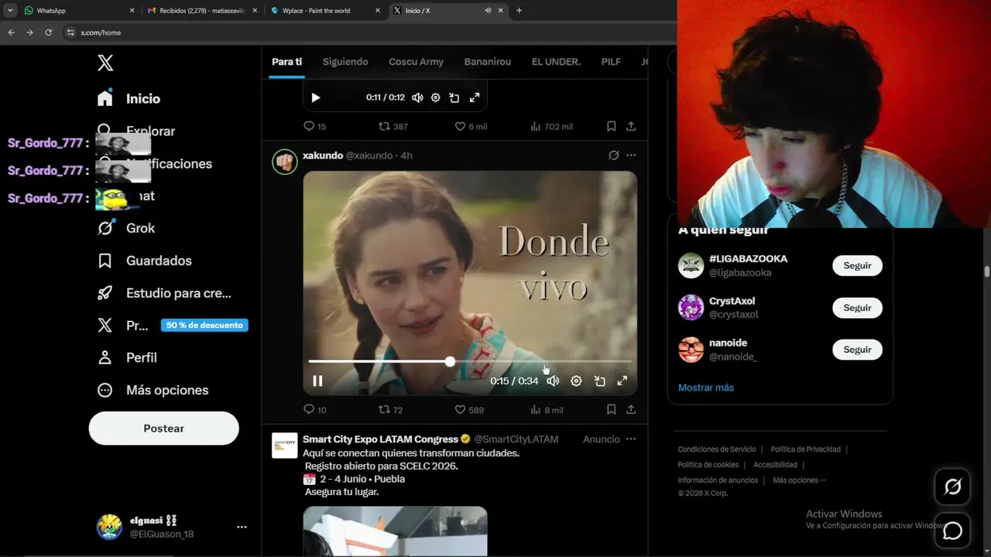991x557 pixels.
Task: Play the top video at 0:11
Action: pos(316,97)
